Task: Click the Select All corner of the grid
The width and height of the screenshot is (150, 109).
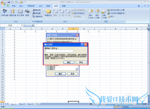Action: (x=2, y=29)
